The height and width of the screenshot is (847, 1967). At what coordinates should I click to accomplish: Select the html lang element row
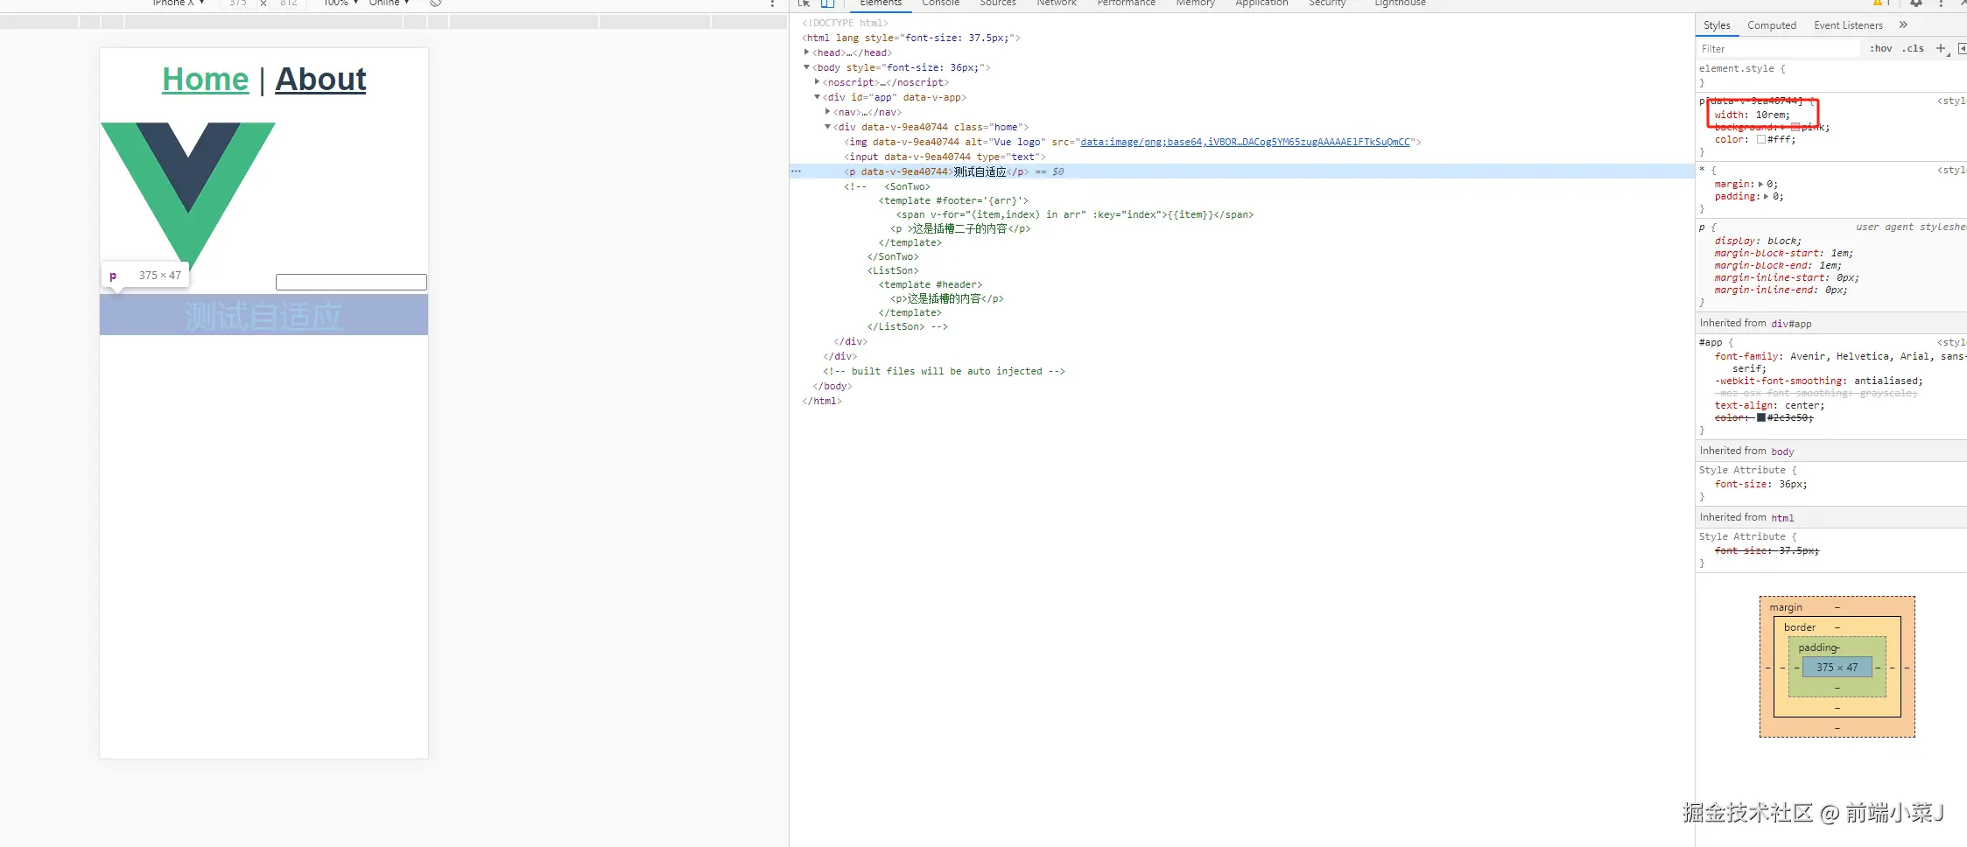click(1242, 38)
